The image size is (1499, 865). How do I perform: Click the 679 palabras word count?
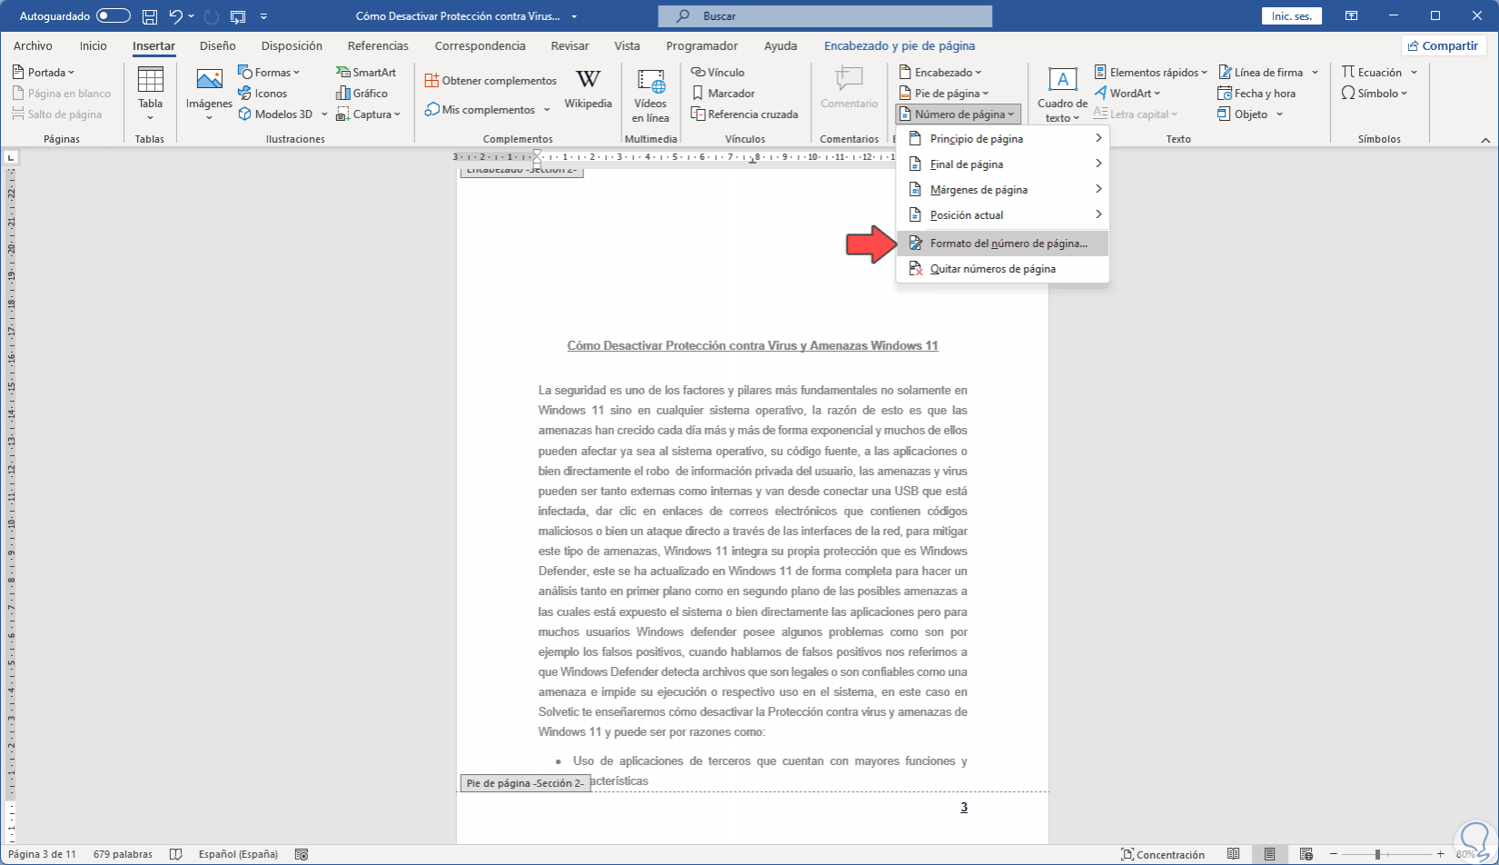pos(123,855)
